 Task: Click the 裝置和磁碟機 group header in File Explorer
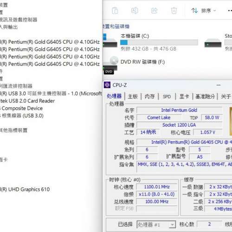(116, 26)
